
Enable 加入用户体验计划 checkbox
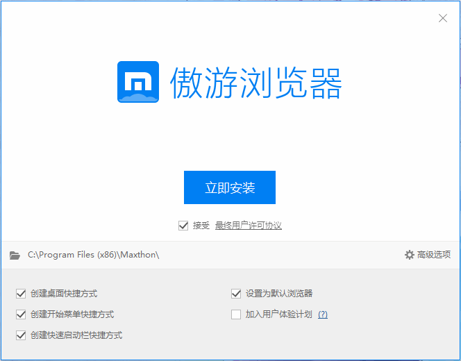click(x=236, y=314)
